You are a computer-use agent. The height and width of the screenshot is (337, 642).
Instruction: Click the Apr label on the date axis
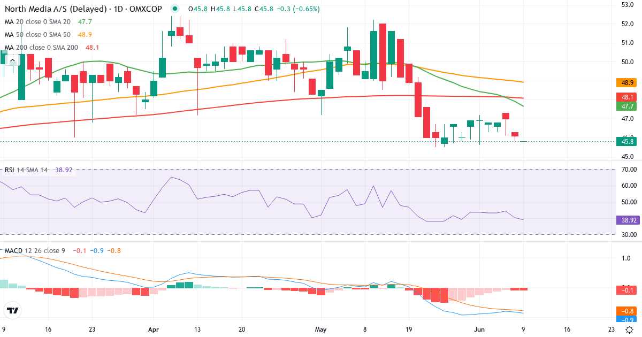click(154, 330)
